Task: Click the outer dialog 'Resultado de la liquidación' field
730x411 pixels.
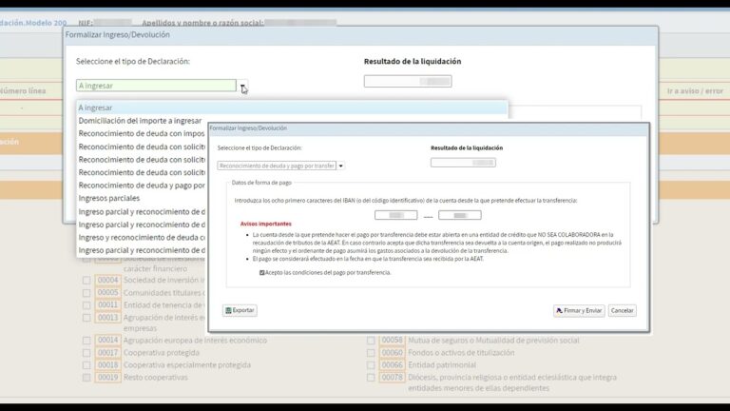Action: point(408,81)
